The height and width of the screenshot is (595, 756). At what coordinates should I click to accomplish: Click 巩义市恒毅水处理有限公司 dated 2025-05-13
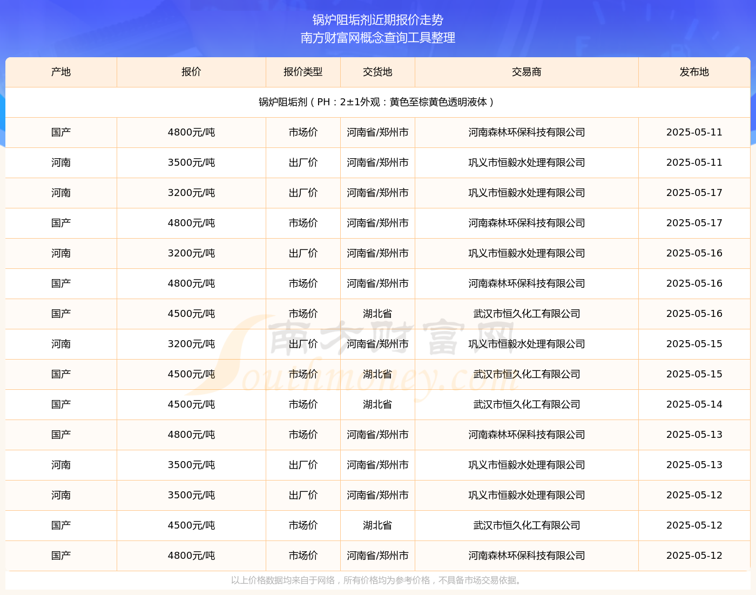526,465
